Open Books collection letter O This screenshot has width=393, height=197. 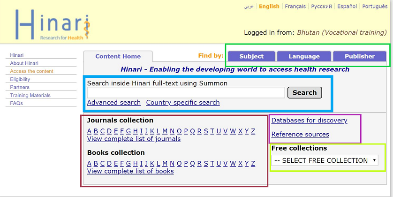[179, 163]
